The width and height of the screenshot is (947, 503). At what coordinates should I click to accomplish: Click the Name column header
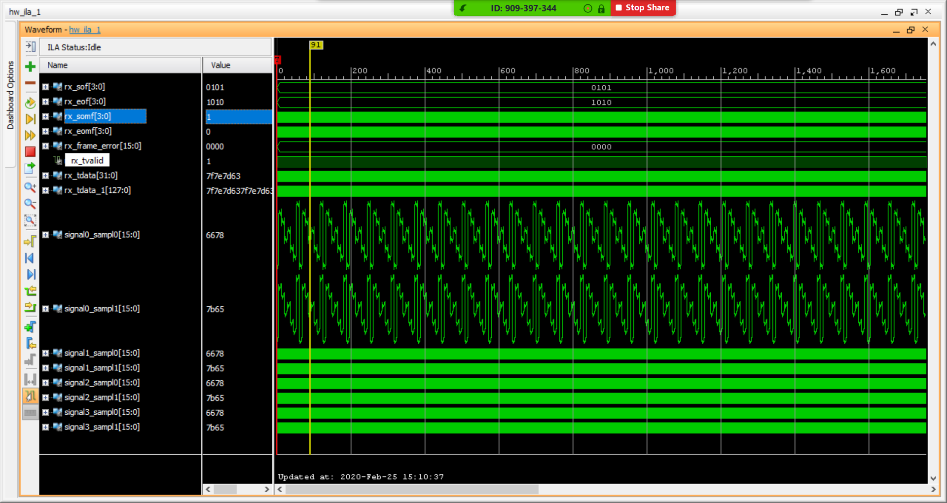(x=120, y=65)
